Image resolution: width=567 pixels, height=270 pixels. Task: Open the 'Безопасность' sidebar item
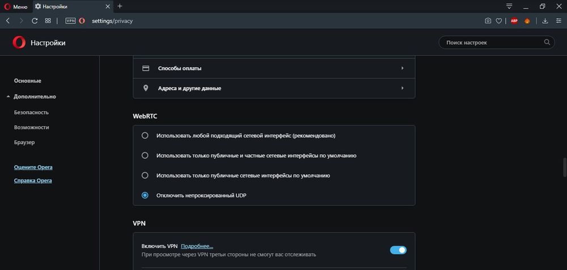pyautogui.click(x=31, y=112)
